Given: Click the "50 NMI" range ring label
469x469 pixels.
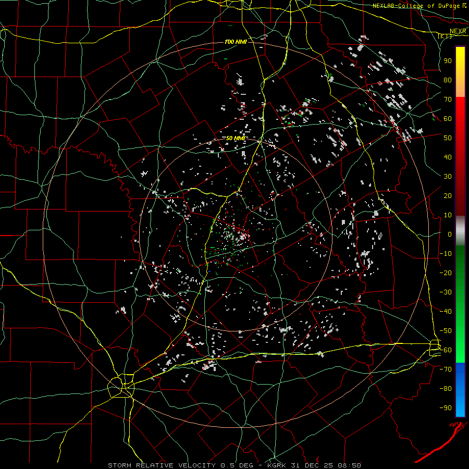Looking at the screenshot, I should [x=236, y=138].
